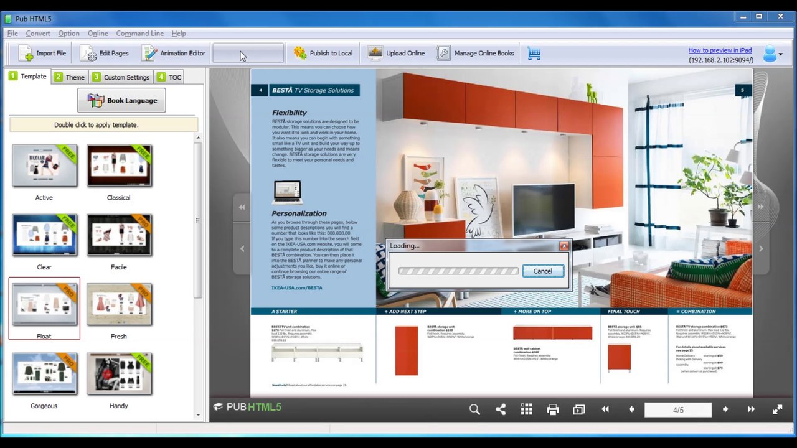Close the Loading dialog with X
The width and height of the screenshot is (797, 448).
click(564, 246)
